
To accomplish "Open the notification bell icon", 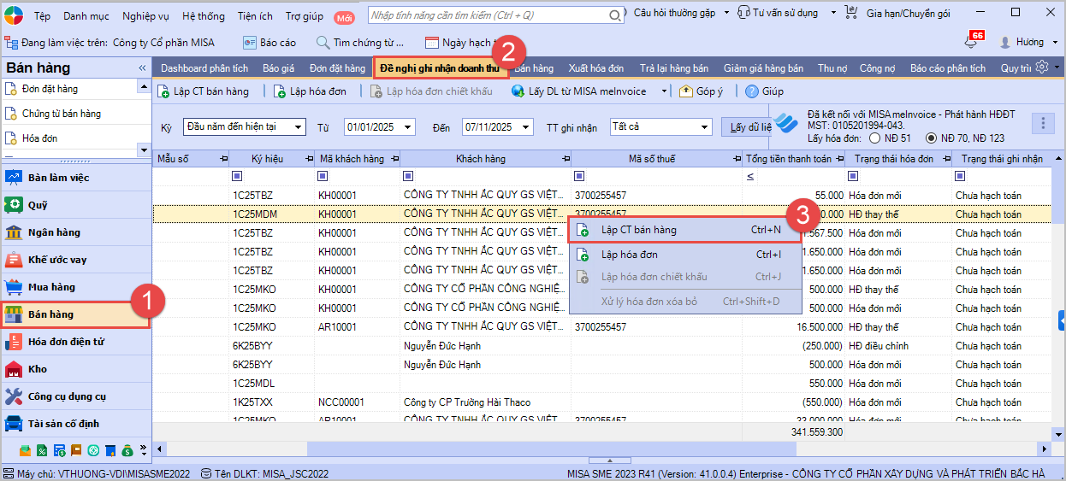I will 970,43.
